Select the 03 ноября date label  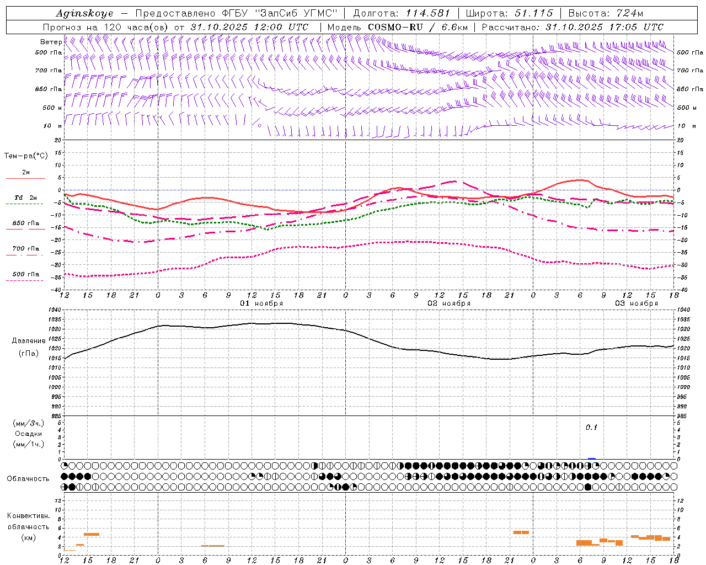pos(637,303)
